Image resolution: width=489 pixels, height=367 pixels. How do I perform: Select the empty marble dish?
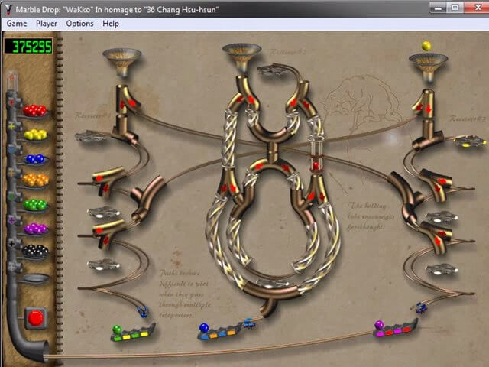36,278
